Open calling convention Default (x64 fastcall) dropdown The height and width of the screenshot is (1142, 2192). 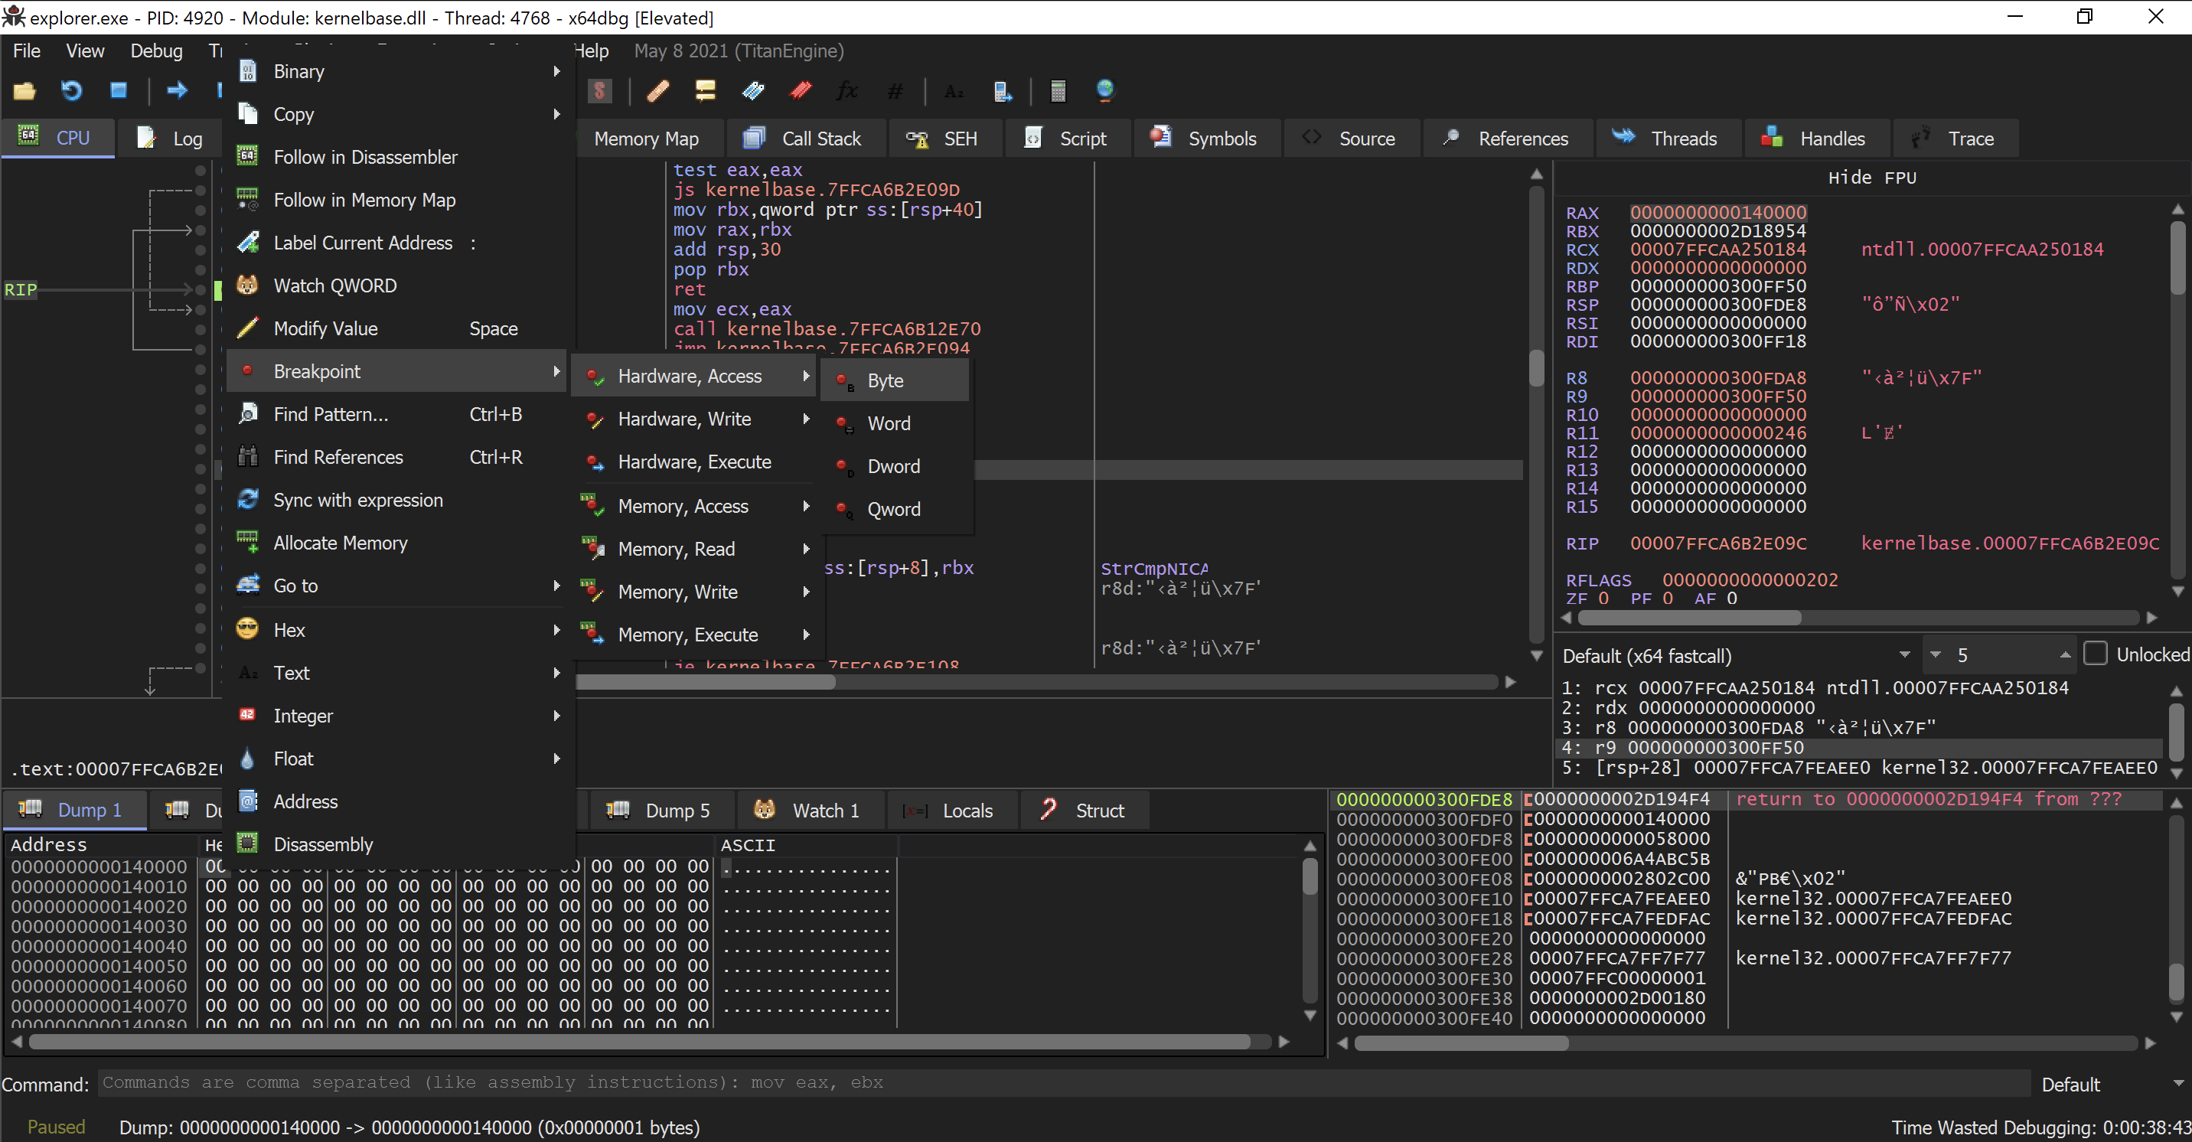(x=1736, y=654)
